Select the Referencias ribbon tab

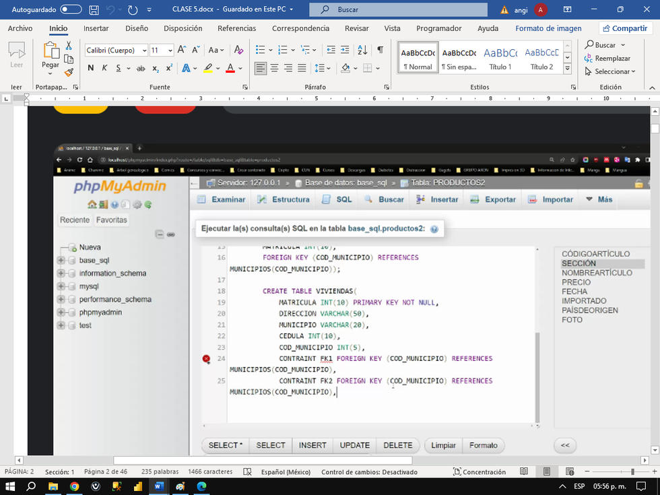pos(236,28)
